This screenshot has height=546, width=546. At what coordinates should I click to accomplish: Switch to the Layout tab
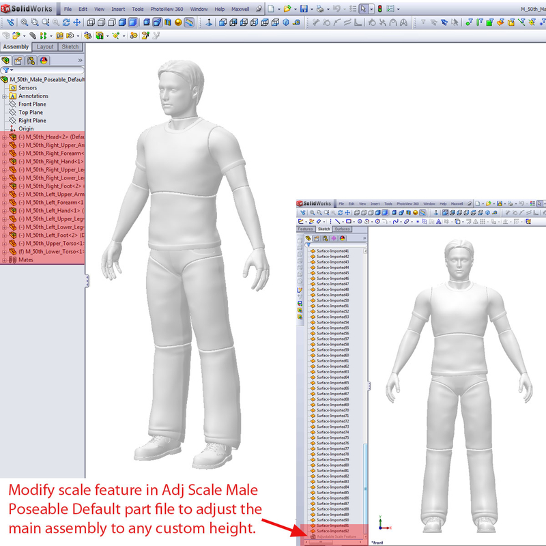44,47
